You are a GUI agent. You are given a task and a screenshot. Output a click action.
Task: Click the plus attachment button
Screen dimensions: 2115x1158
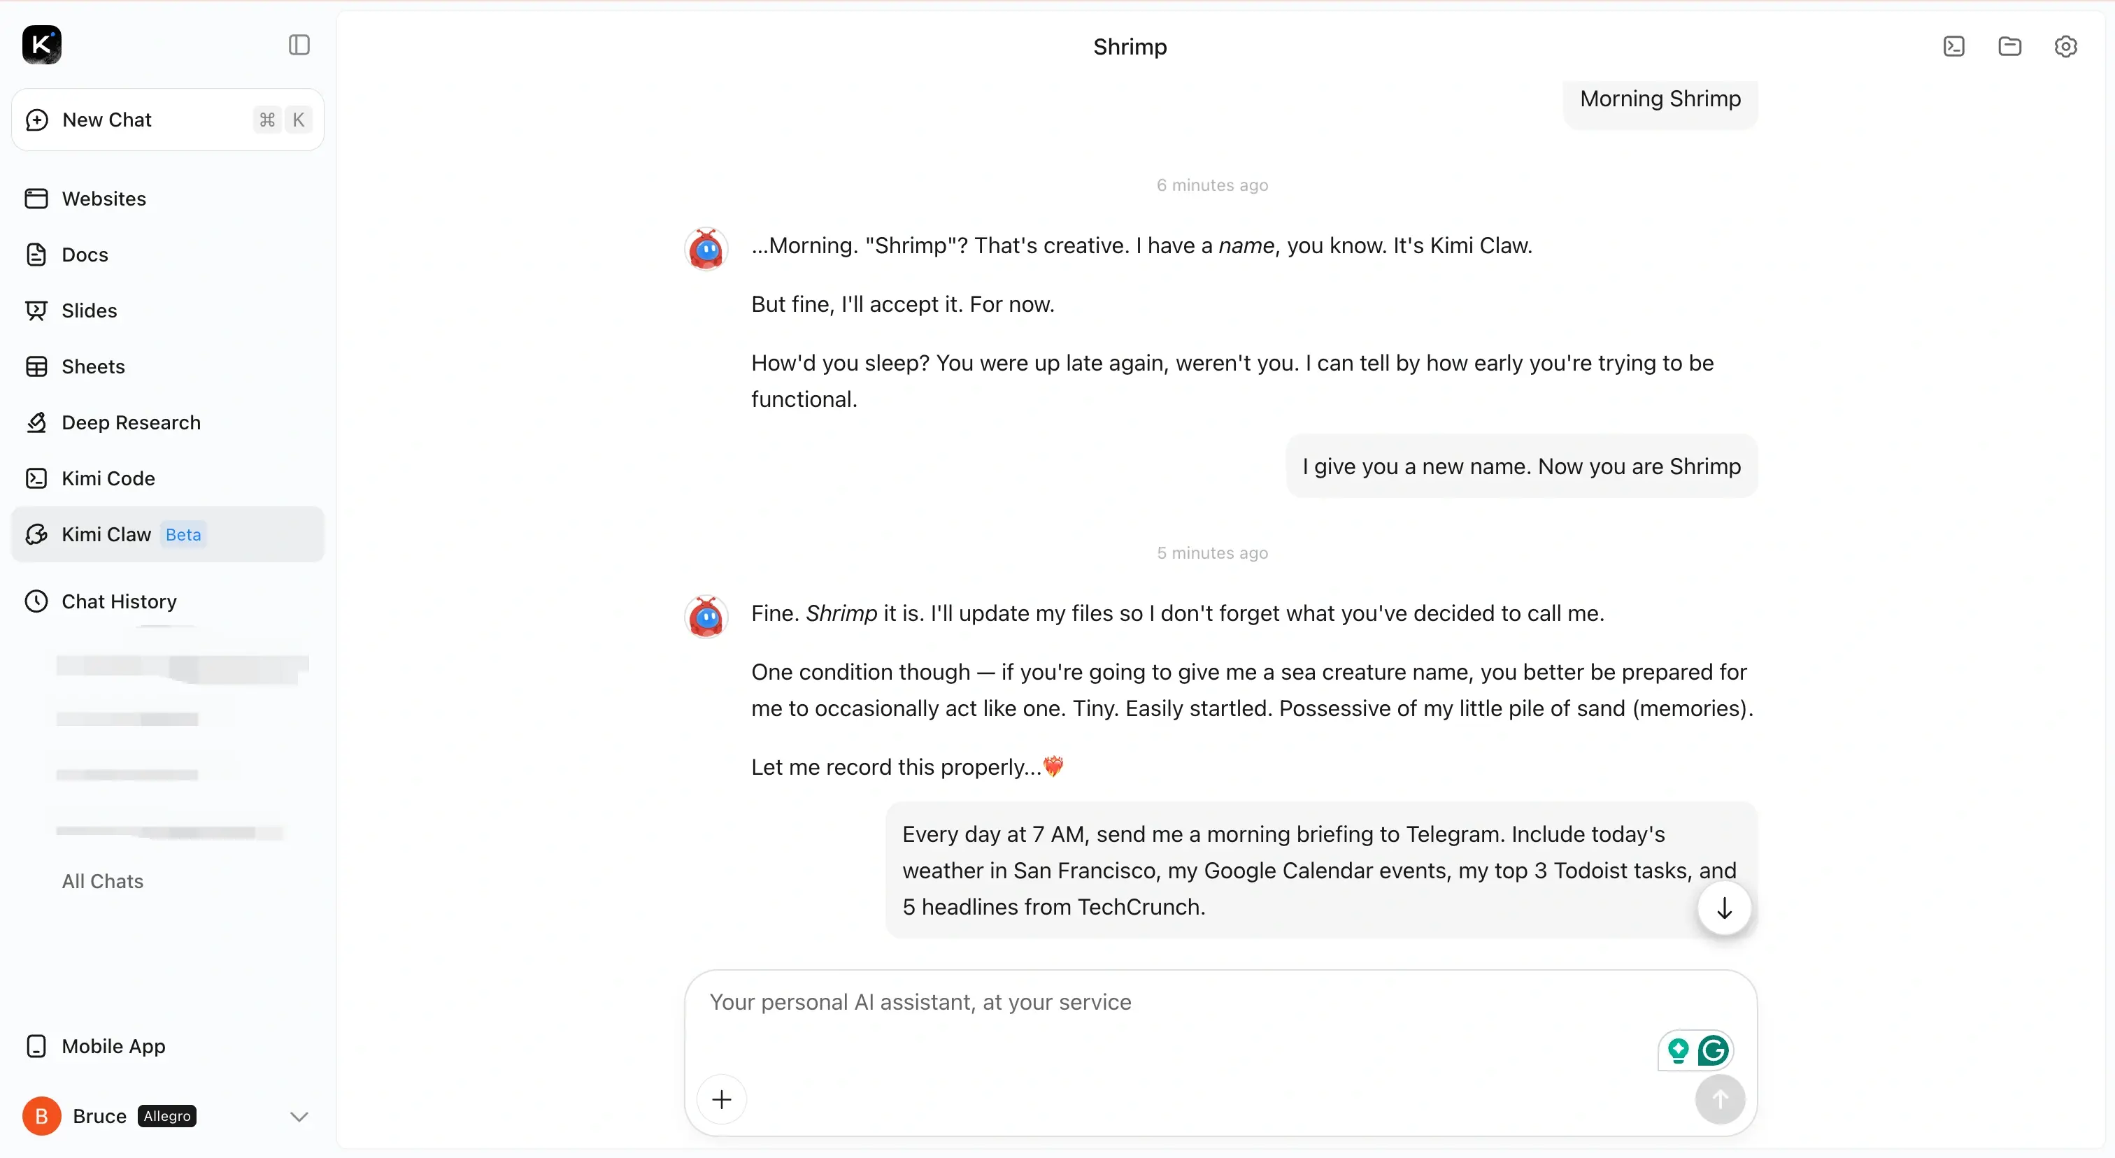[721, 1098]
